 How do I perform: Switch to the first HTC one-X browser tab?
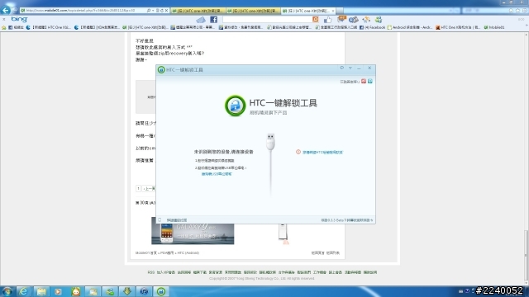pos(198,11)
